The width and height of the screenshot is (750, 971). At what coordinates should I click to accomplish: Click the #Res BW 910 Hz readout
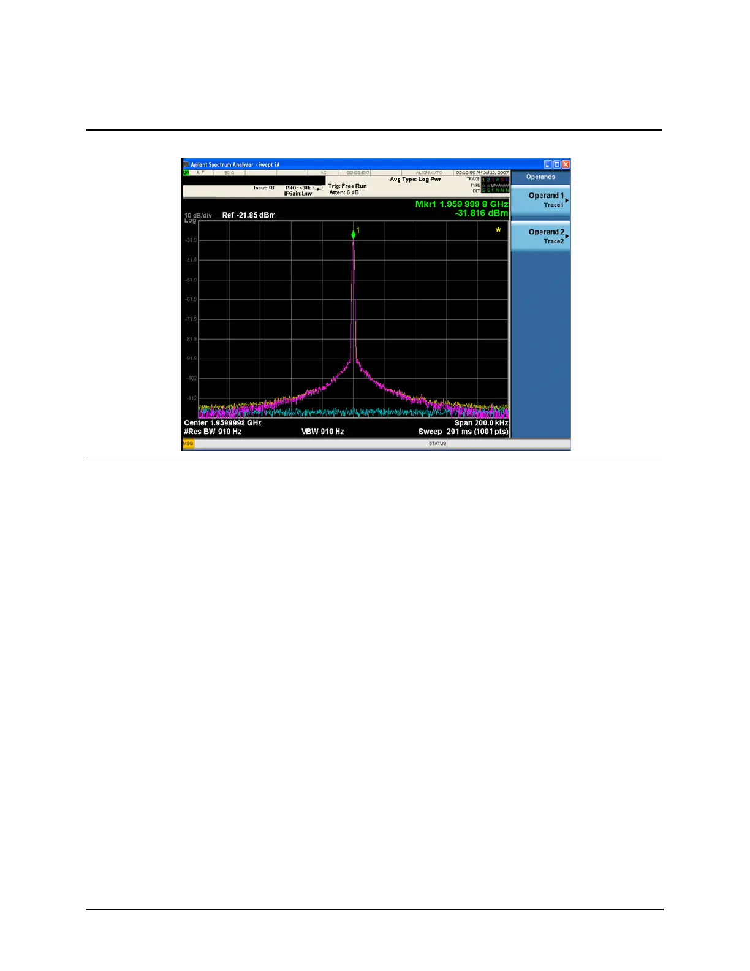(x=213, y=432)
